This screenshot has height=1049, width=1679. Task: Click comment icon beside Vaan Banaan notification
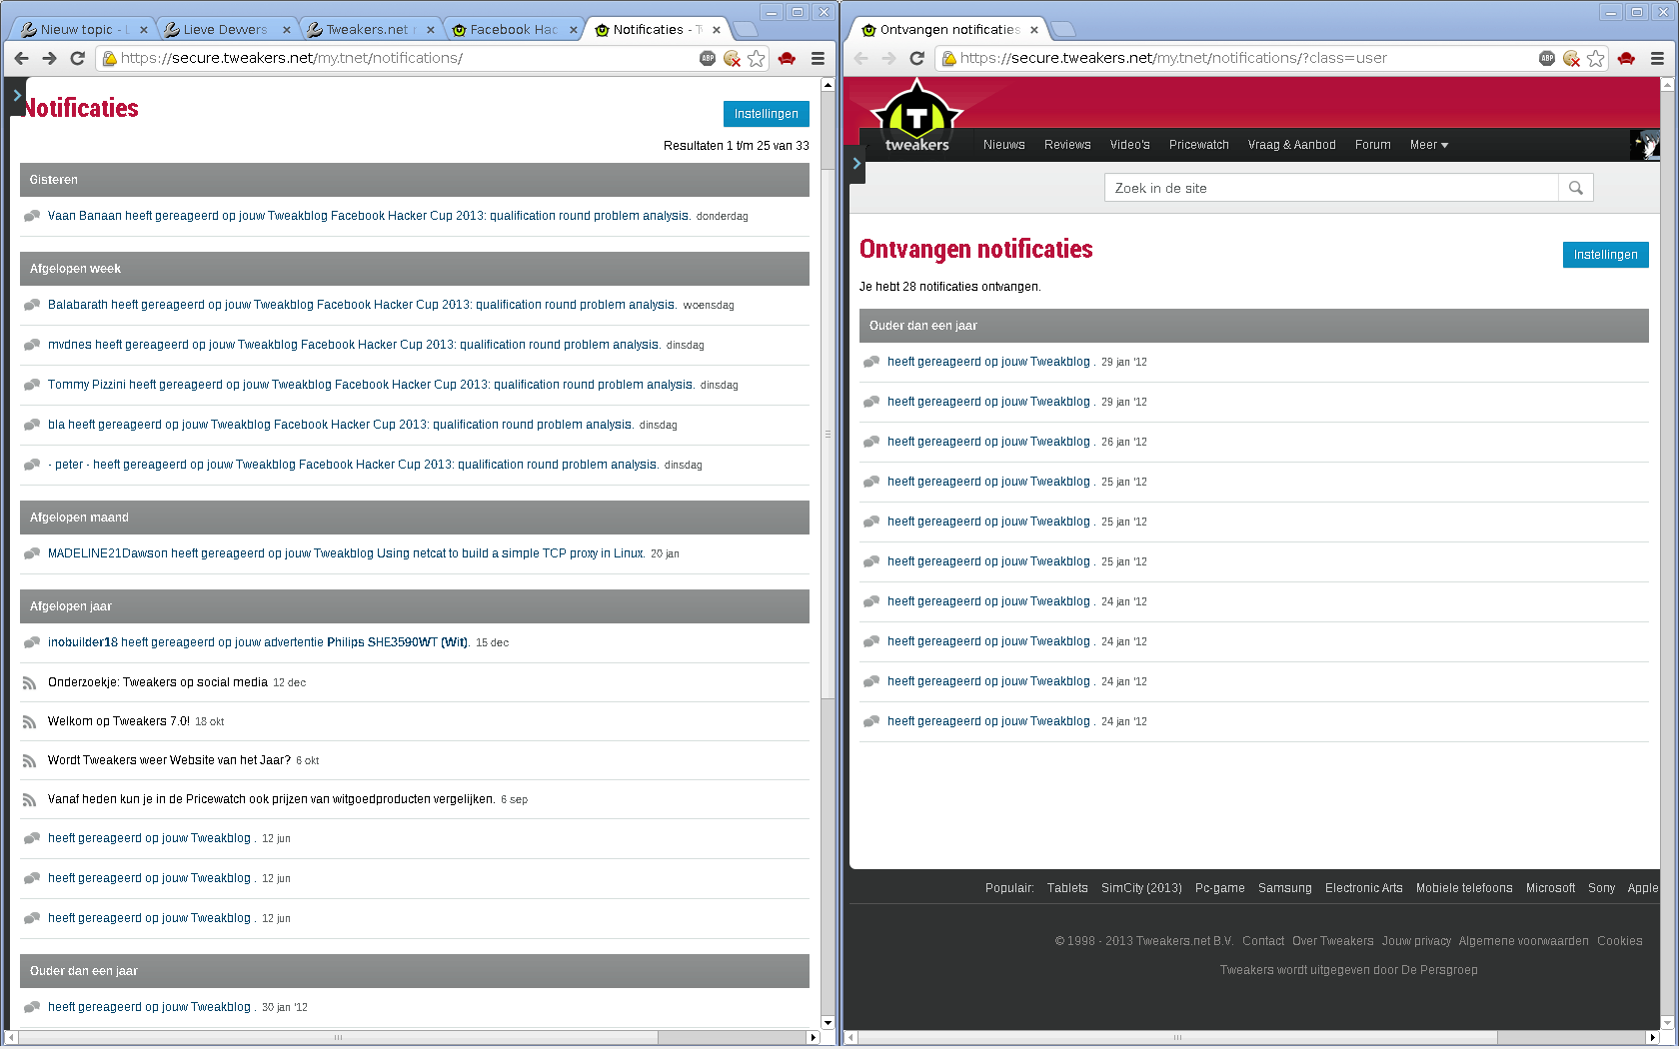pos(32,216)
